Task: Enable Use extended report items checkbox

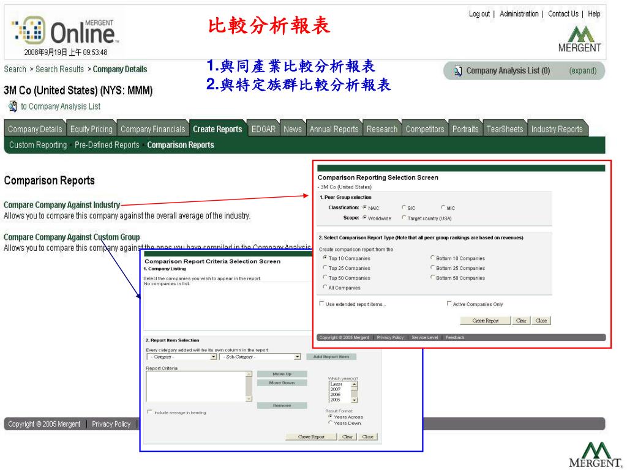Action: tap(322, 304)
